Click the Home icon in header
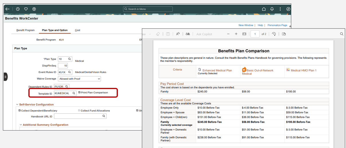The image size is (346, 148). click(x=264, y=9)
